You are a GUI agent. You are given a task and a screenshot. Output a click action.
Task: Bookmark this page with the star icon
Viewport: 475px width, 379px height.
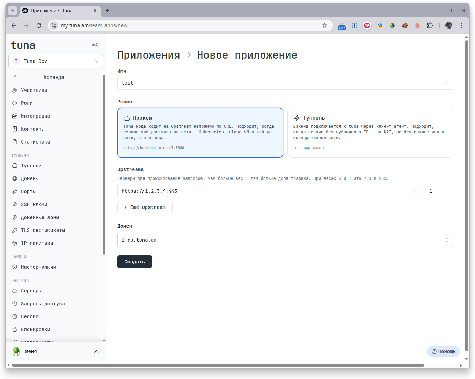point(324,25)
